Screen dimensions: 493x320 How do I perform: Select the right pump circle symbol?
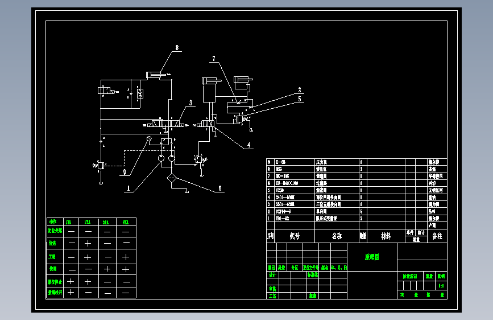[171, 158]
